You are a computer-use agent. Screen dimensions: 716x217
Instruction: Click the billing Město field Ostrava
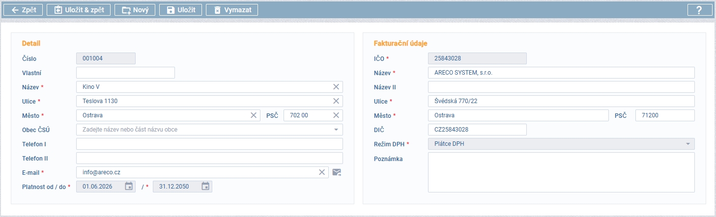coord(518,115)
